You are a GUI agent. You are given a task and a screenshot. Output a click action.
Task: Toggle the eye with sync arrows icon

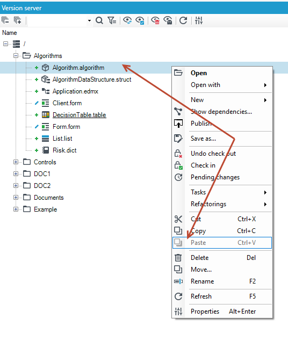pos(127,20)
